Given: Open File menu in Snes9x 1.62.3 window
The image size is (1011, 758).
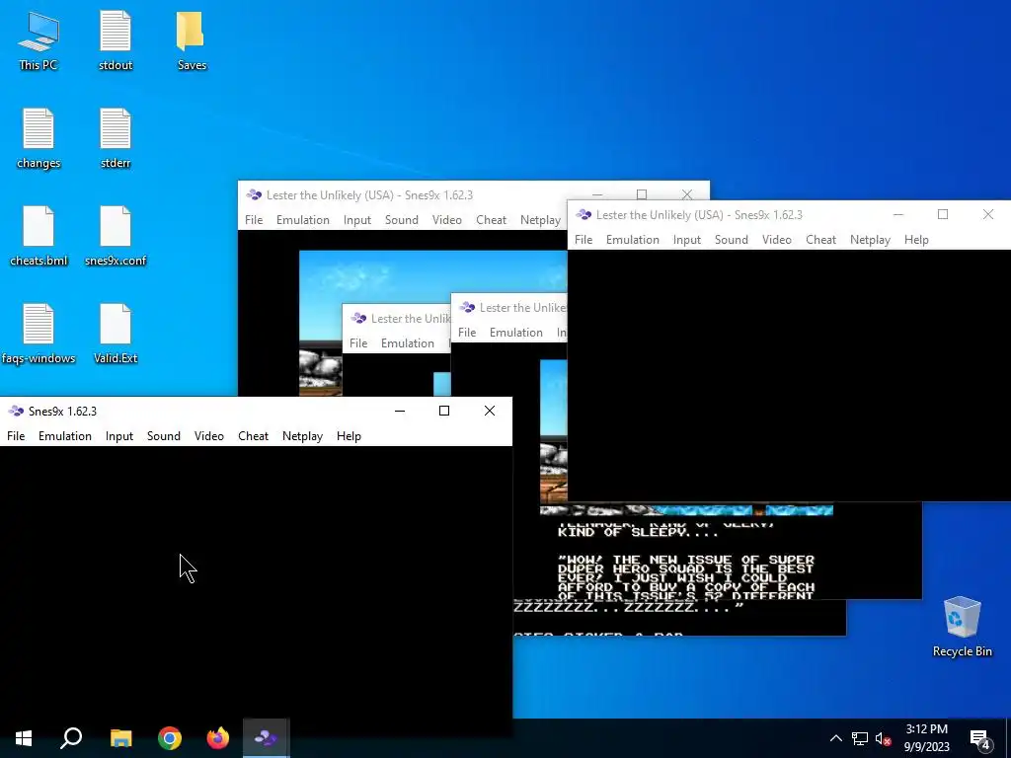Looking at the screenshot, I should 16,436.
